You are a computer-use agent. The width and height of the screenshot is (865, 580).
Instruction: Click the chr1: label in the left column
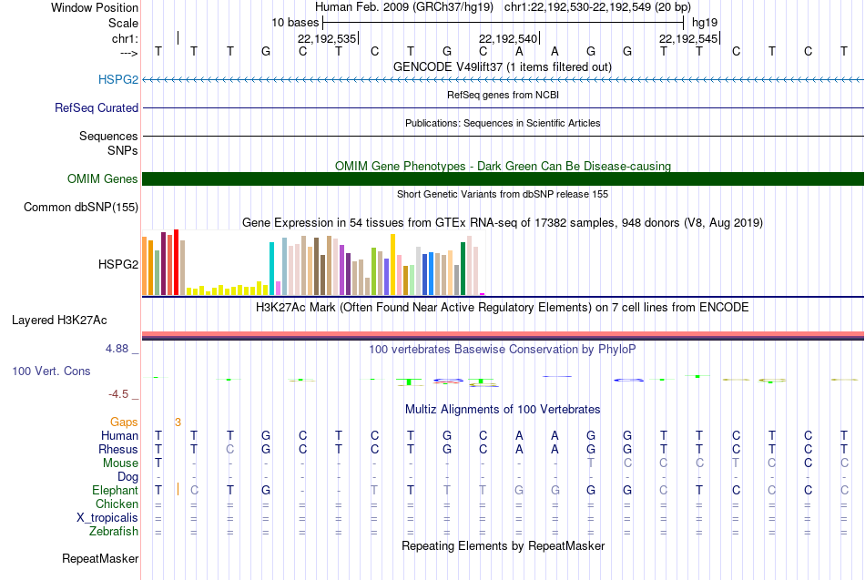pos(125,38)
